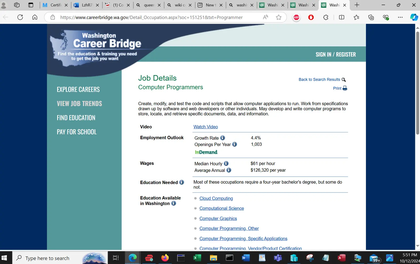Click the "$61 per hour" wage value
Viewport: 420px width, 264px height.
[x=263, y=164]
